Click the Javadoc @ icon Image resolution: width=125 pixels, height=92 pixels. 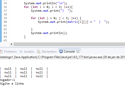click(x=21, y=52)
